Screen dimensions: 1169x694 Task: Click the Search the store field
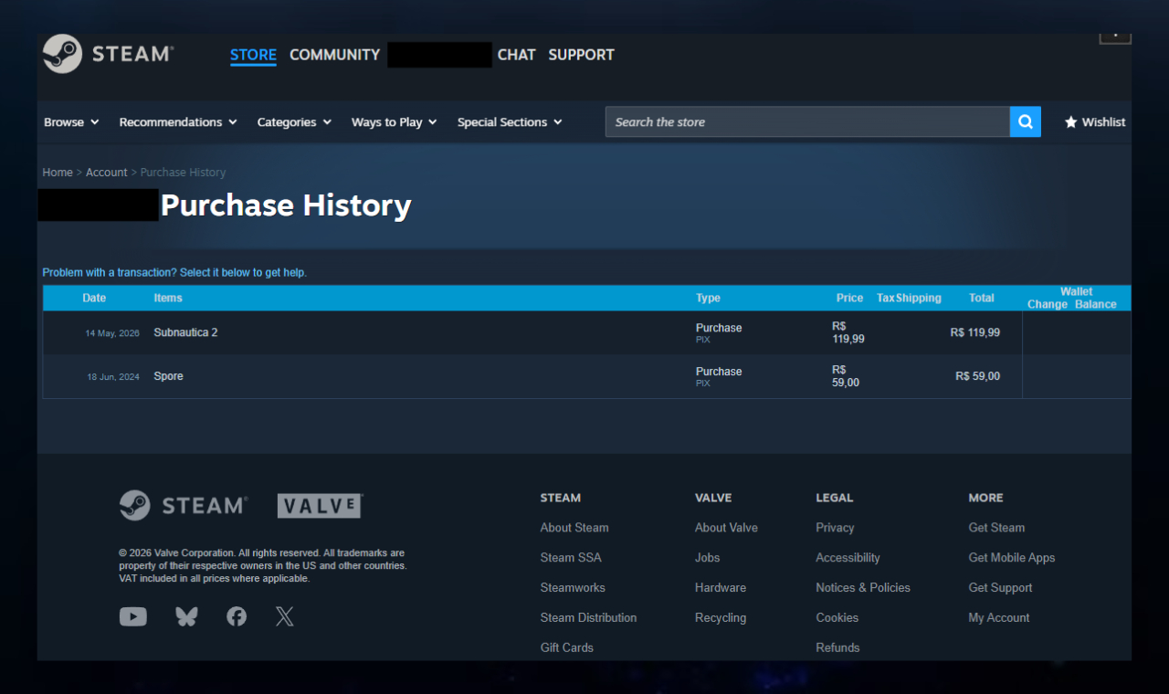(x=807, y=121)
